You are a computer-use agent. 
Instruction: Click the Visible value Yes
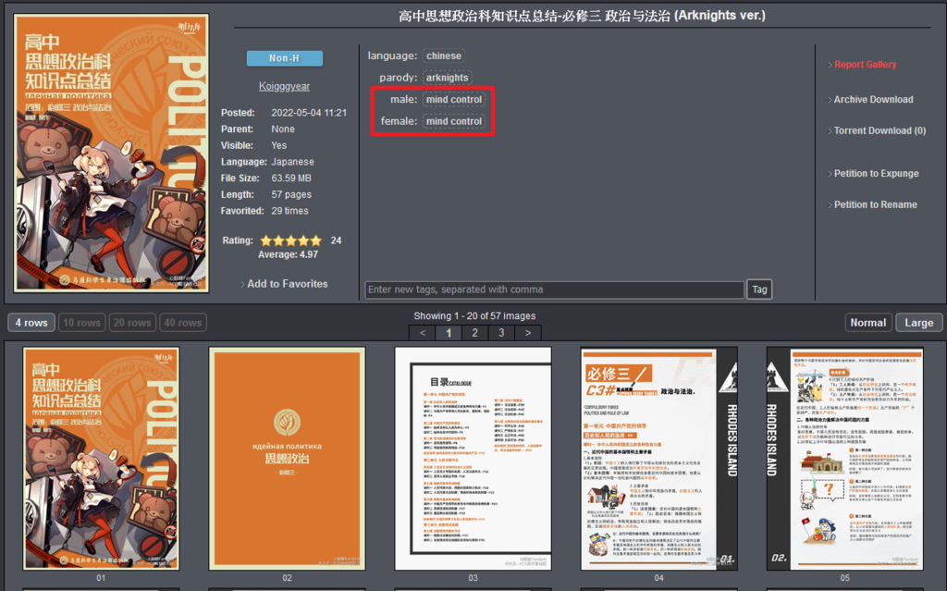(x=279, y=145)
